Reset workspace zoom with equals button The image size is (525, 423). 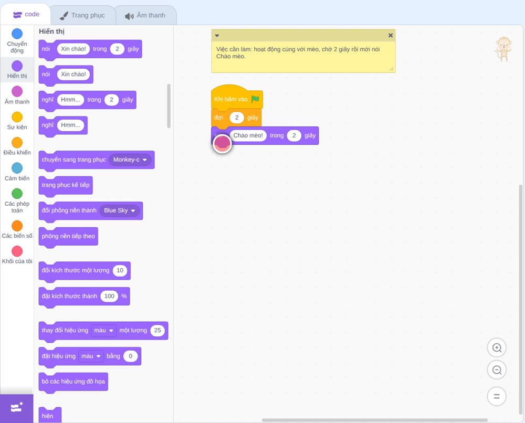497,396
